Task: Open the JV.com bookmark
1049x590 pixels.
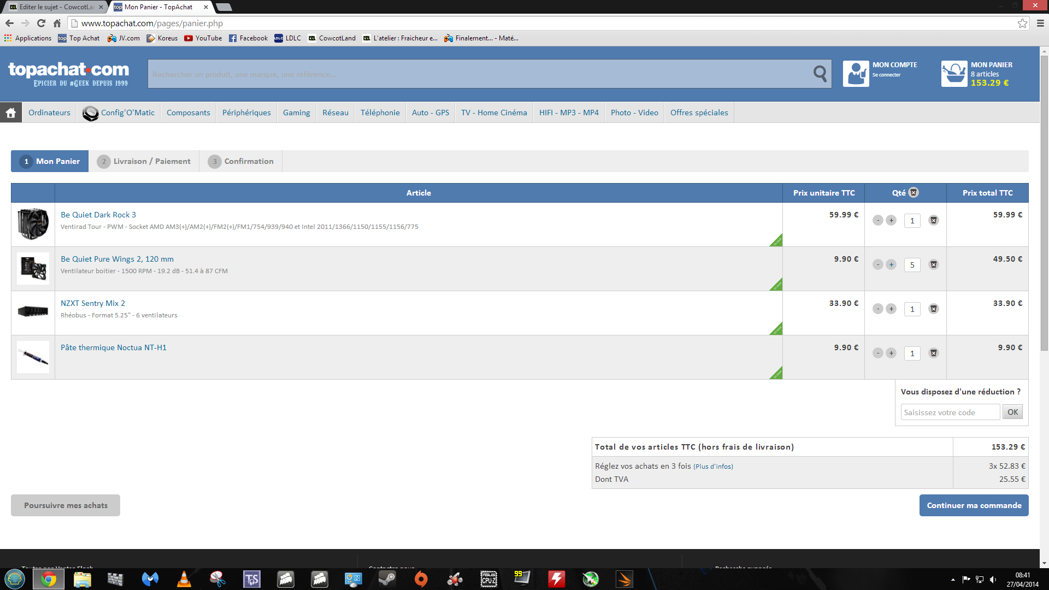Action: [123, 38]
